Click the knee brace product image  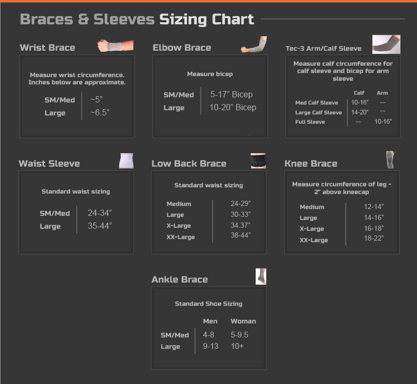pos(391,160)
